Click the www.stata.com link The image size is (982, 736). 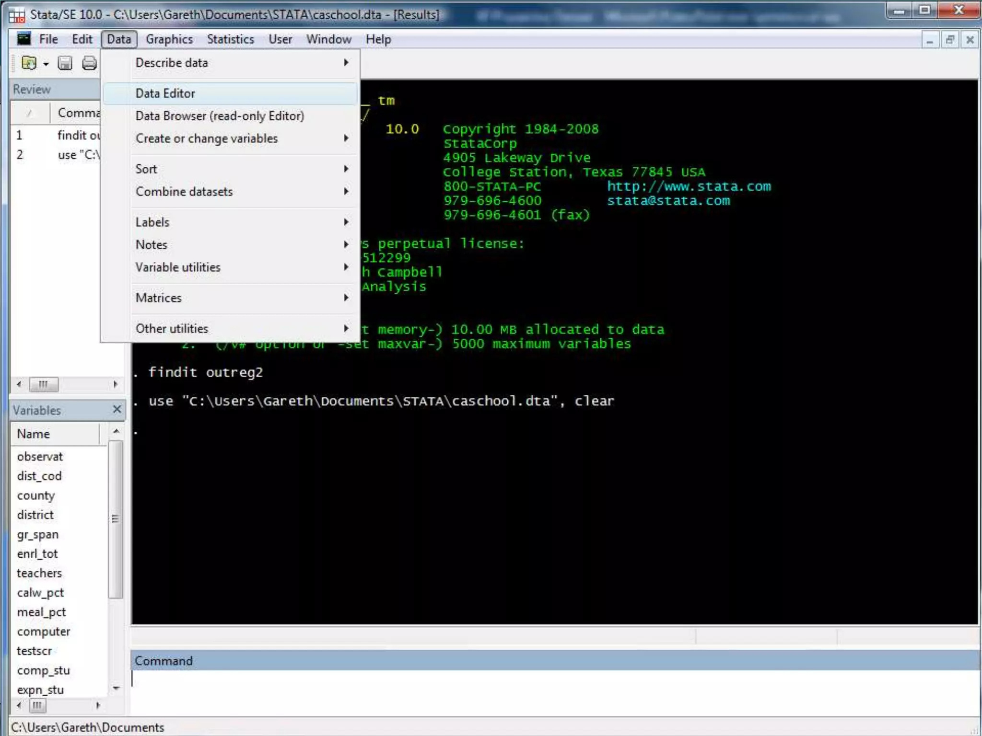coord(689,186)
